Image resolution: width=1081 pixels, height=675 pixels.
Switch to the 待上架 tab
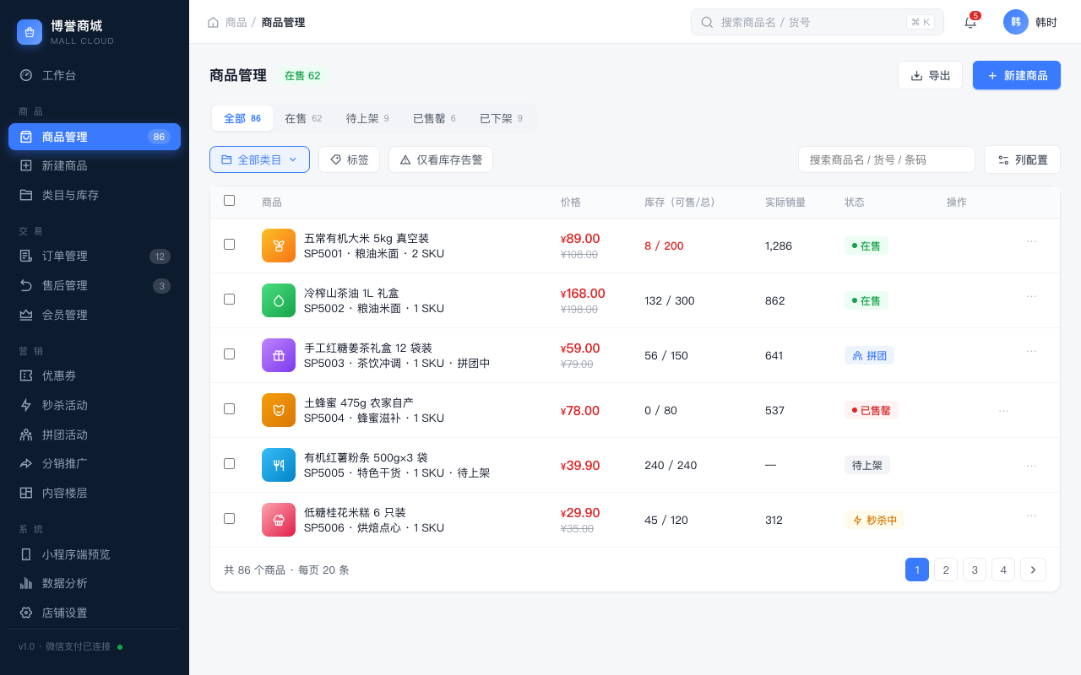[367, 118]
